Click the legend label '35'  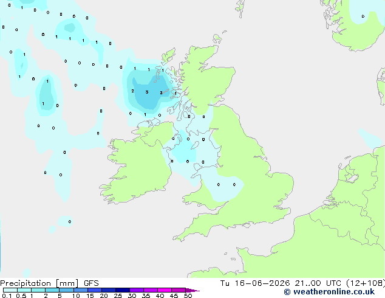pos(146,296)
